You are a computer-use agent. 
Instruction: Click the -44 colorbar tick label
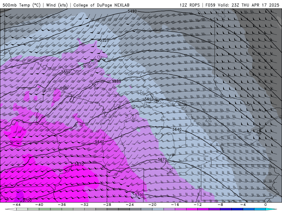point(17,205)
